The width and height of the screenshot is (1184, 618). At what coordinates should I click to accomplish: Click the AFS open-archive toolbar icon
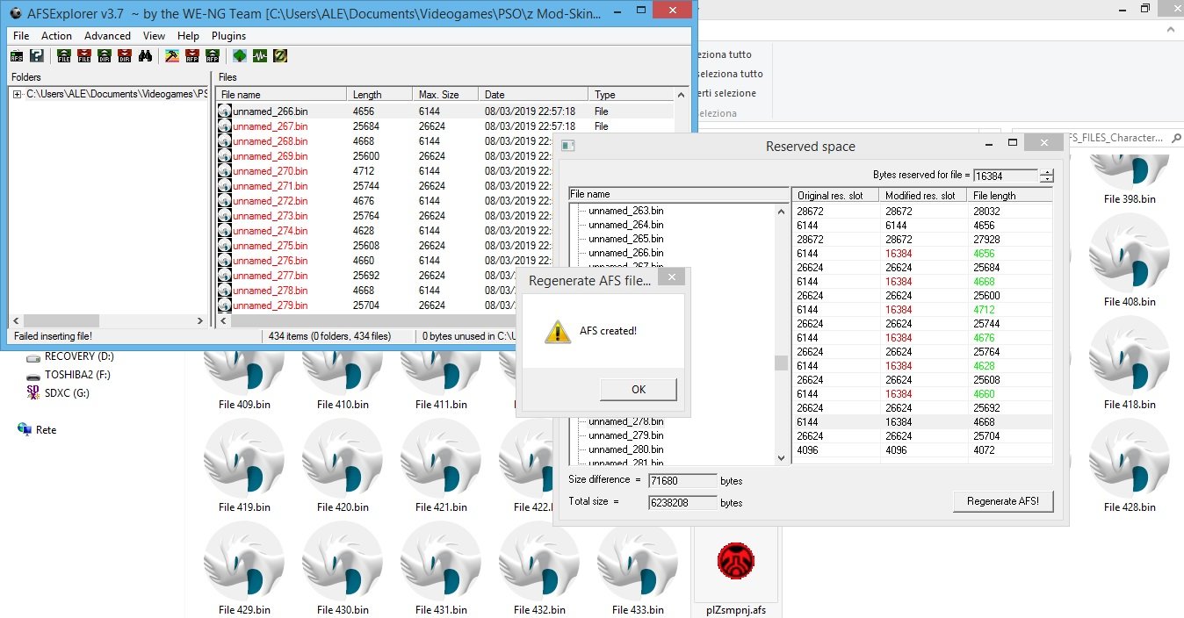tap(17, 56)
